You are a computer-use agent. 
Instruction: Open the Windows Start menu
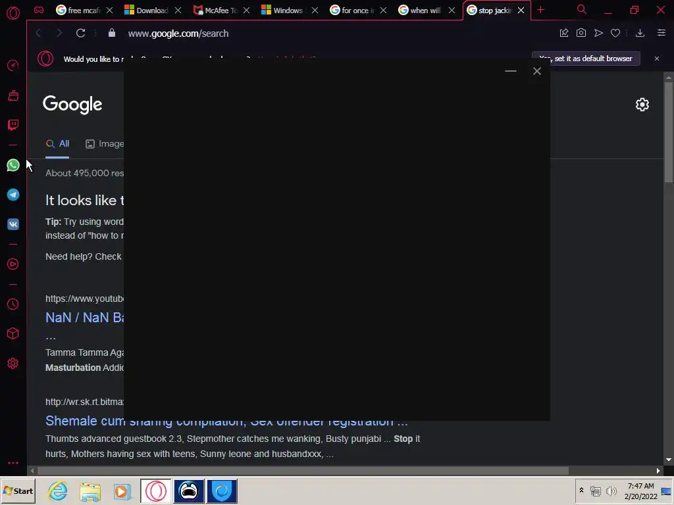point(18,491)
